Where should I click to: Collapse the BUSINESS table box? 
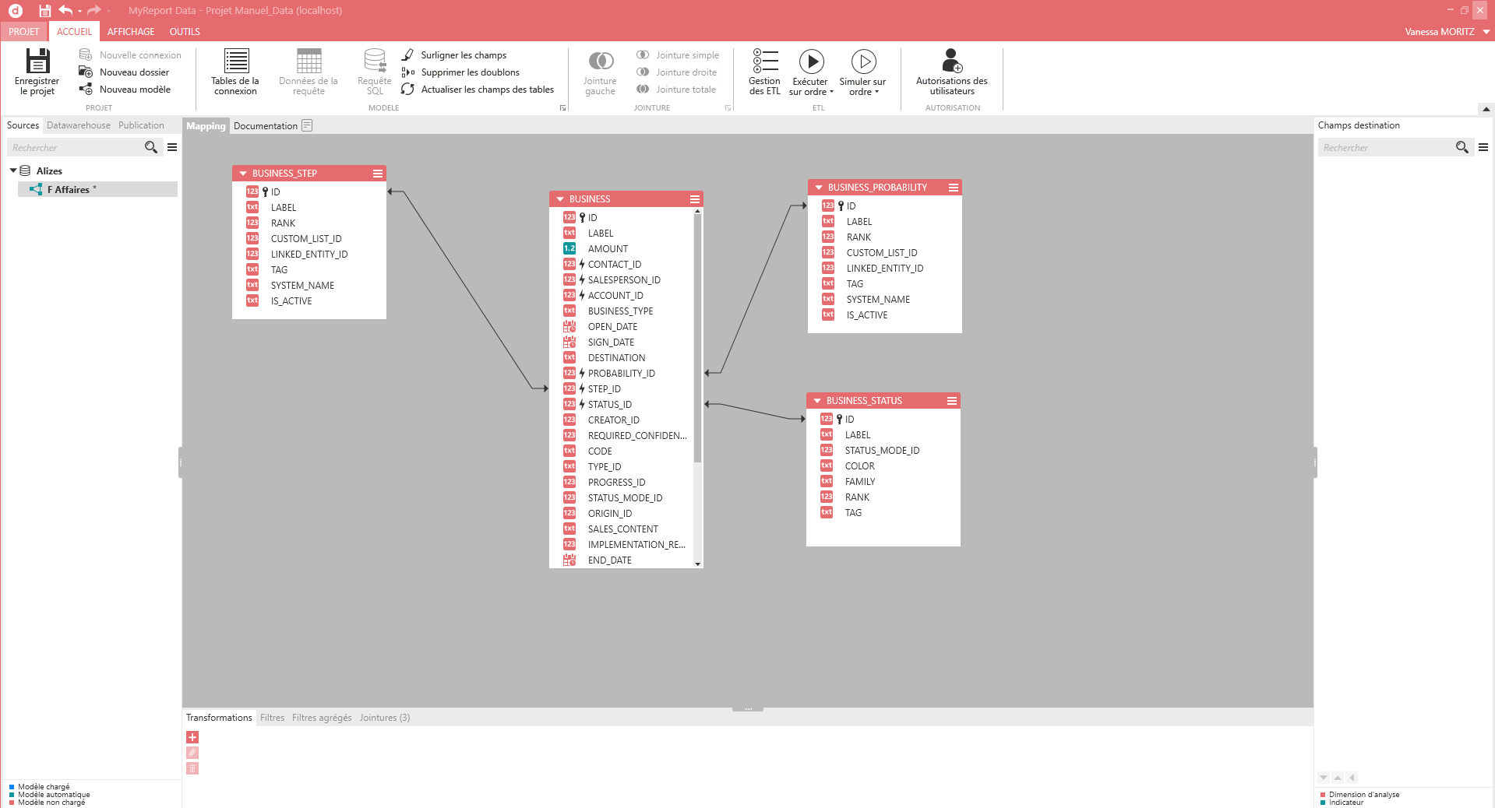[560, 199]
